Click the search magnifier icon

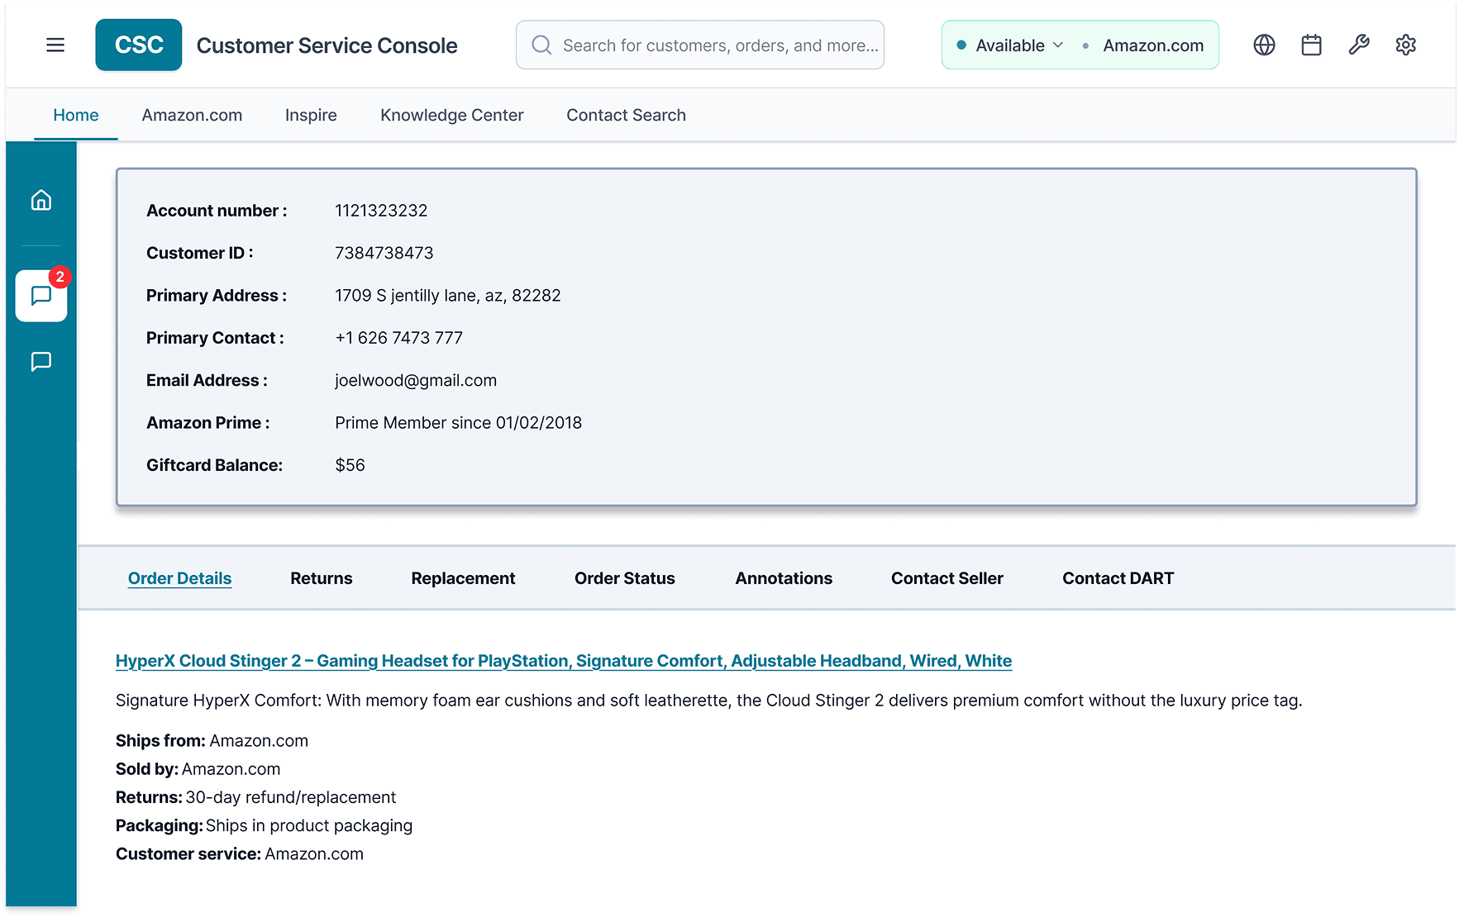tap(541, 45)
